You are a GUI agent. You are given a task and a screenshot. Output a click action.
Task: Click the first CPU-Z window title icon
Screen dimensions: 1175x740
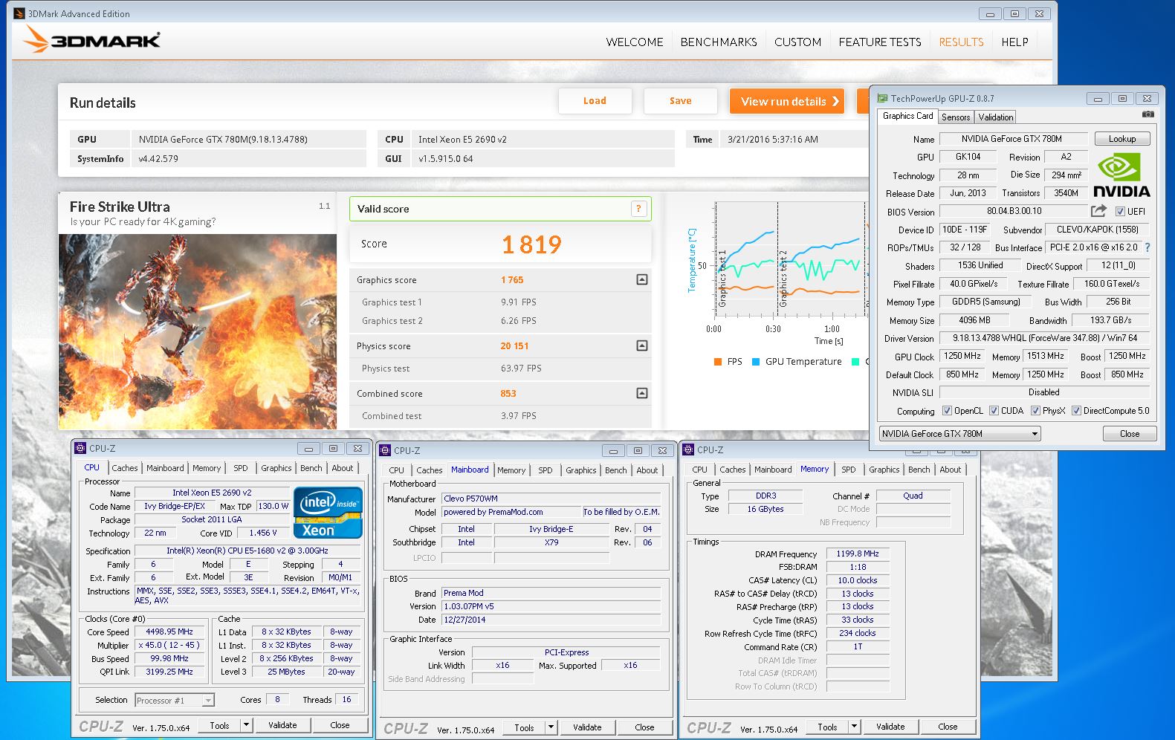tap(80, 448)
